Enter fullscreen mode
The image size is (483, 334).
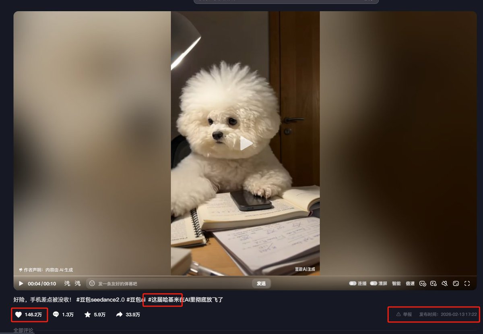(467, 284)
